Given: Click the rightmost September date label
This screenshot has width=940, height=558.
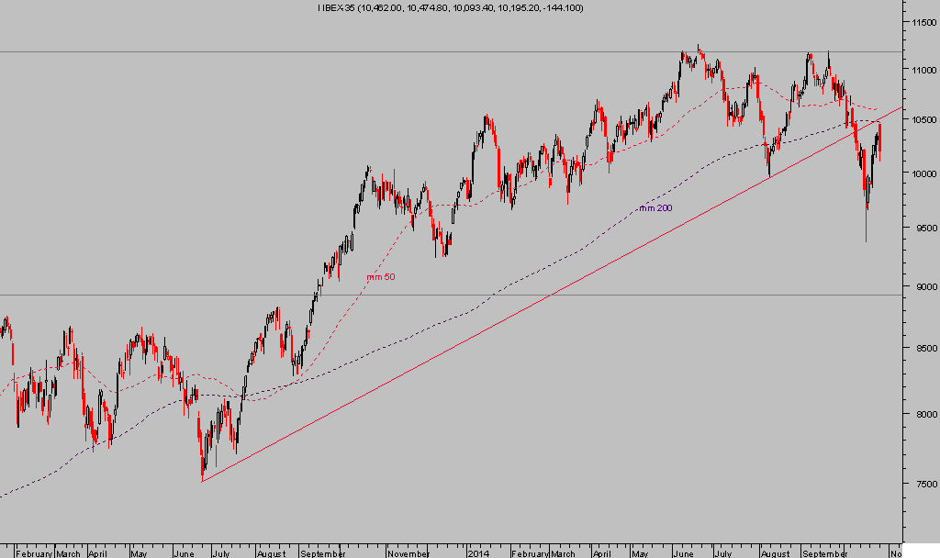Looking at the screenshot, I should tap(823, 553).
